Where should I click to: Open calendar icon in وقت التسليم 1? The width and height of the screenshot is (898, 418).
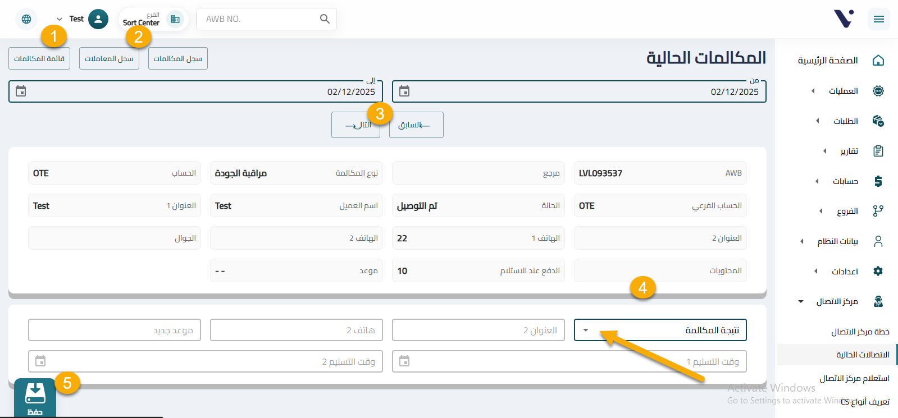tap(404, 361)
